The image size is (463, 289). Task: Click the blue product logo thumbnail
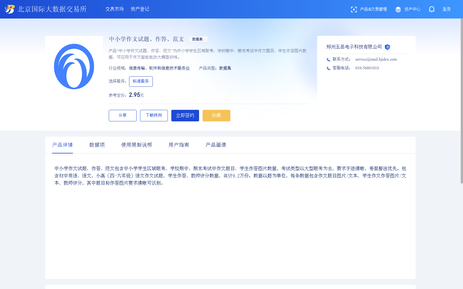(x=74, y=66)
